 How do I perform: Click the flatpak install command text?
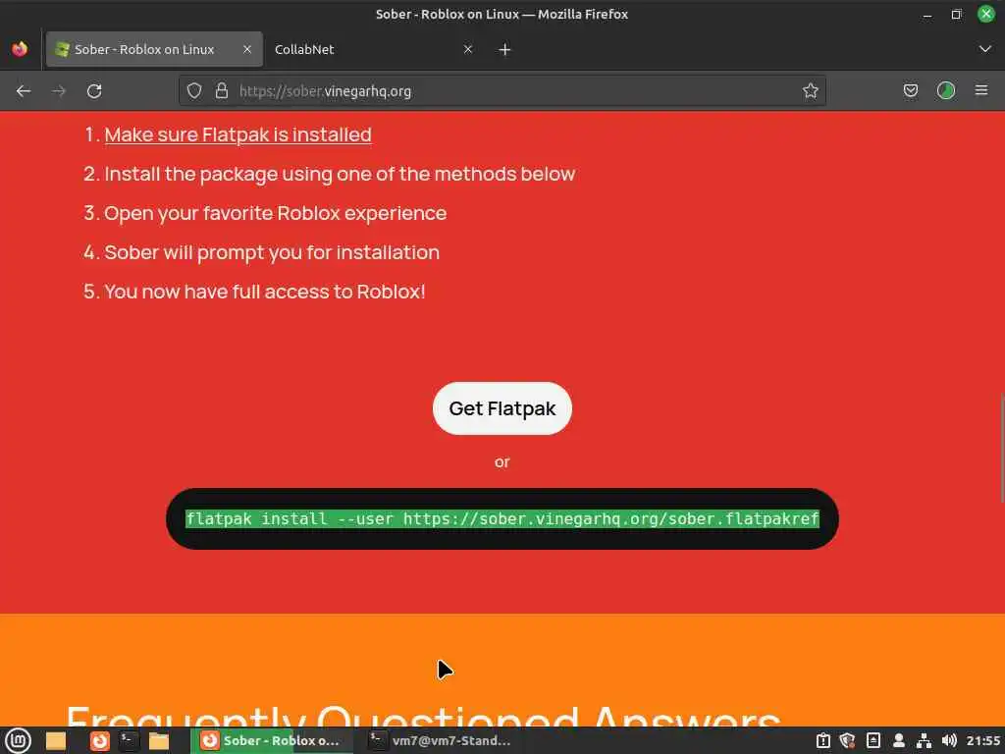[502, 518]
